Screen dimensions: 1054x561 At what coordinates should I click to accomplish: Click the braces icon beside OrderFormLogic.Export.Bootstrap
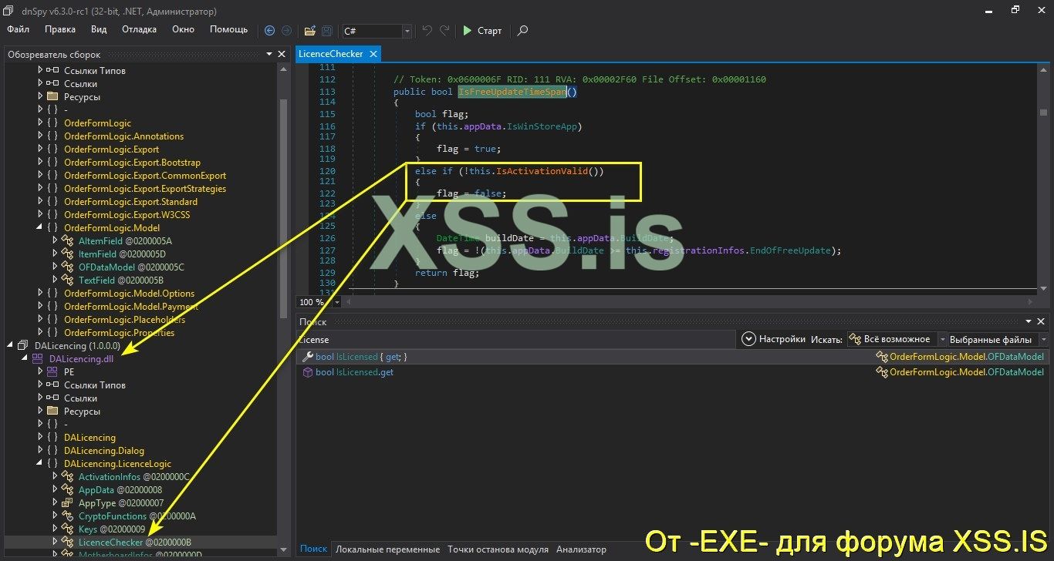52,163
